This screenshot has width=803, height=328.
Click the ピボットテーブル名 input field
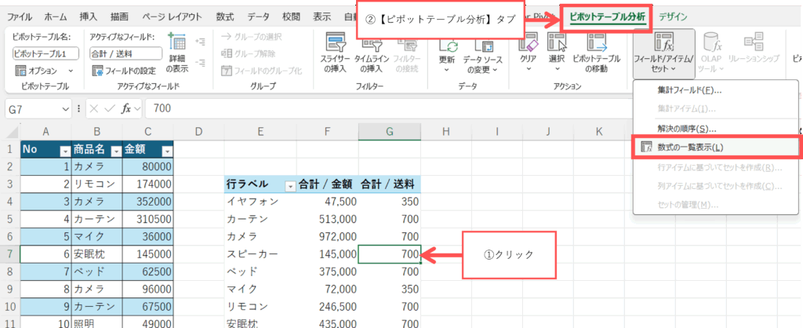tap(45, 53)
